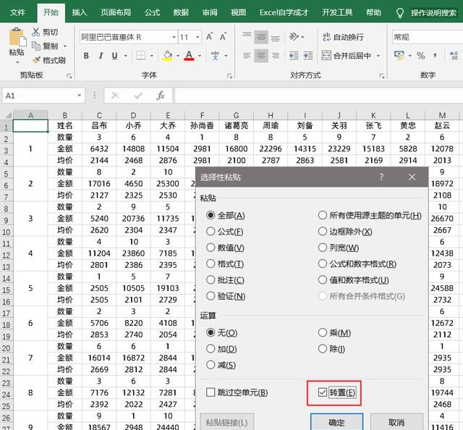This screenshot has height=430, width=463.
Task: Apply the yellow fill color bucket
Action: pos(167,56)
